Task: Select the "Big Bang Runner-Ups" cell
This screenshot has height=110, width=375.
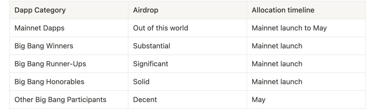Action: (x=50, y=64)
